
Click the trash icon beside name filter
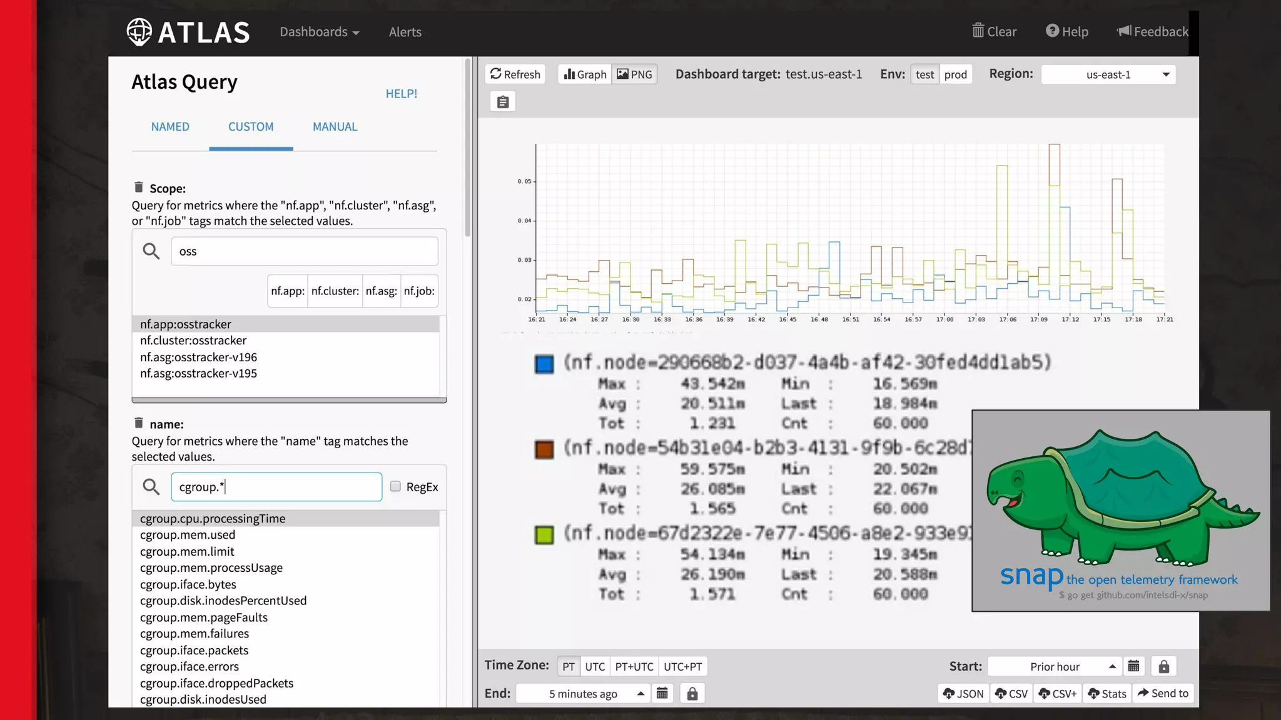coord(139,423)
